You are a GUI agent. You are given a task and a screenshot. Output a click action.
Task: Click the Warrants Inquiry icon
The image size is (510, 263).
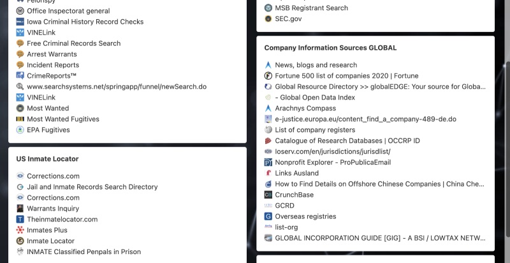coord(20,208)
